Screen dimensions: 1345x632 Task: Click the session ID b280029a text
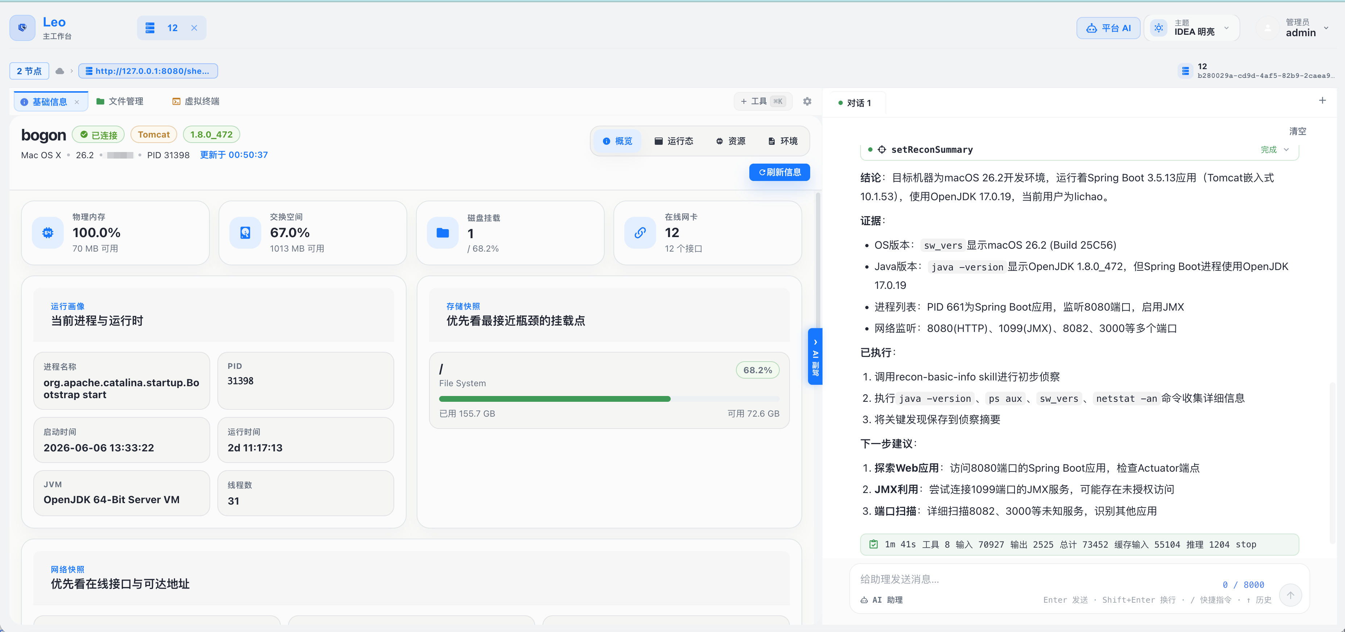1265,76
